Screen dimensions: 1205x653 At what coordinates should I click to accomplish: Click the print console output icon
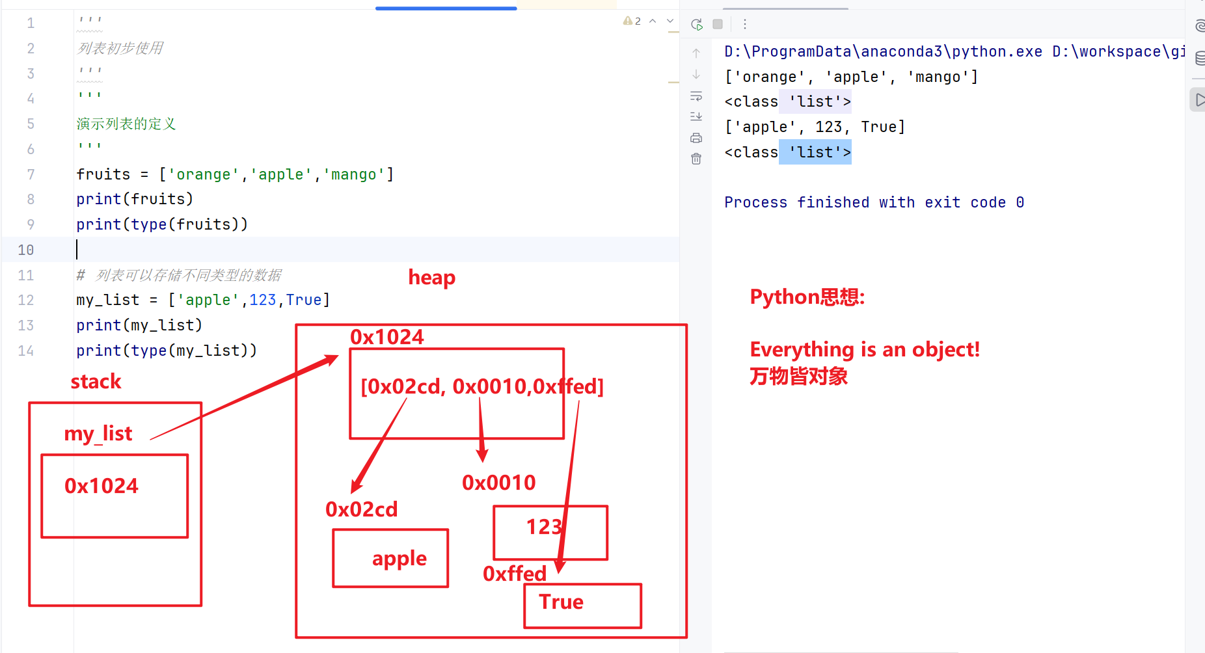696,138
